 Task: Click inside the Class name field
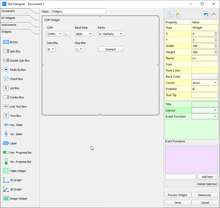point(79,11)
